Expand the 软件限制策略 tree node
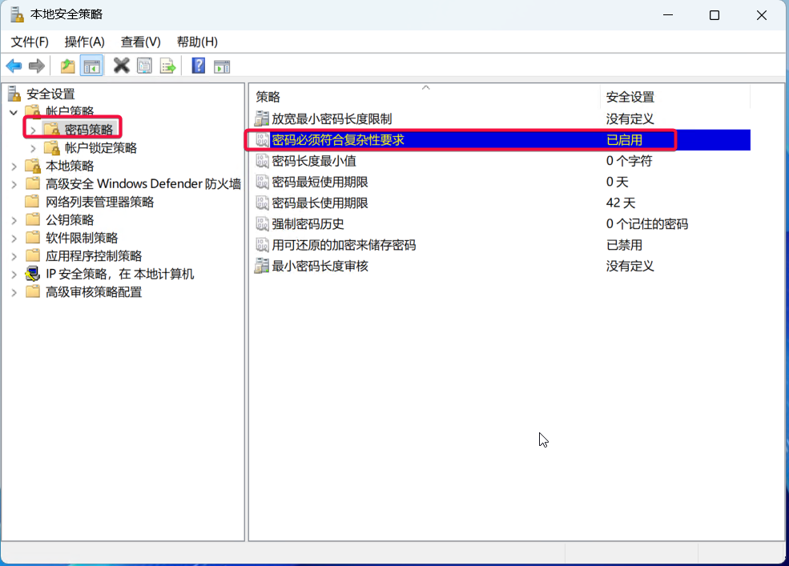The image size is (789, 566). pyautogui.click(x=14, y=238)
